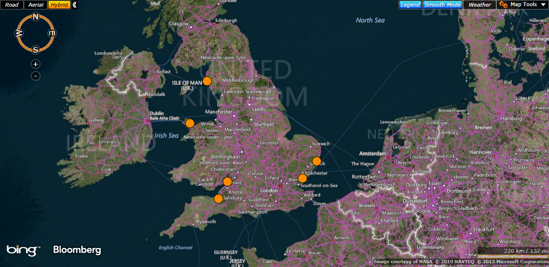Pan south using the compass S button
Image resolution: width=549 pixels, height=267 pixels.
click(36, 49)
